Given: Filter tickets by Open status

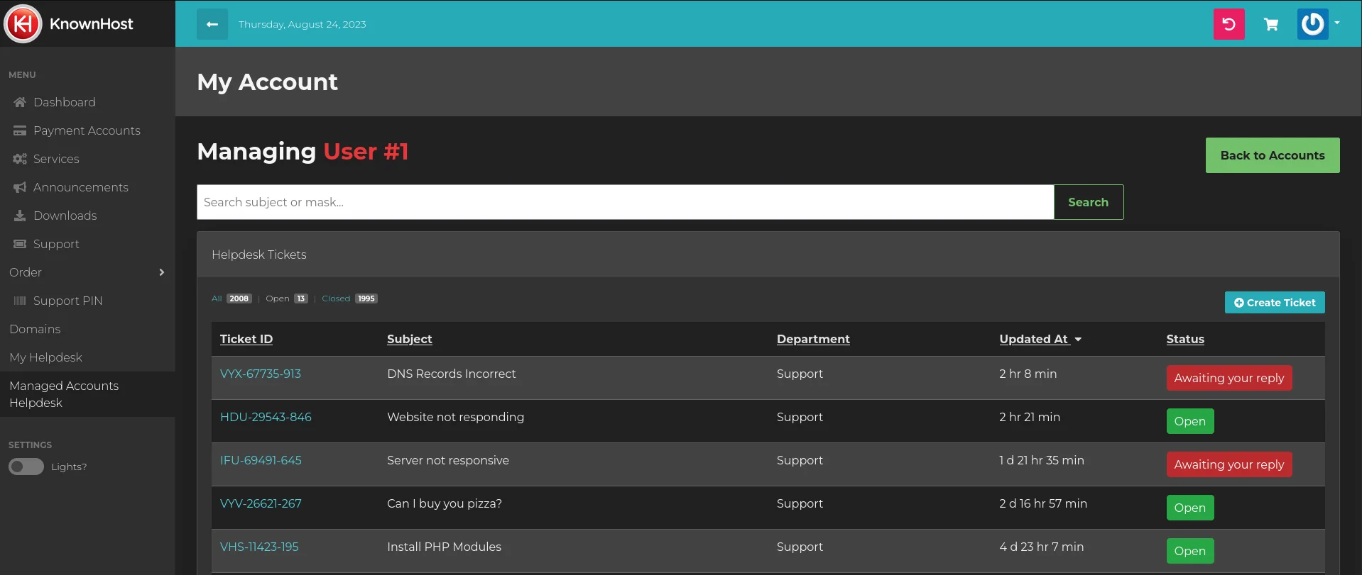Looking at the screenshot, I should pyautogui.click(x=278, y=298).
